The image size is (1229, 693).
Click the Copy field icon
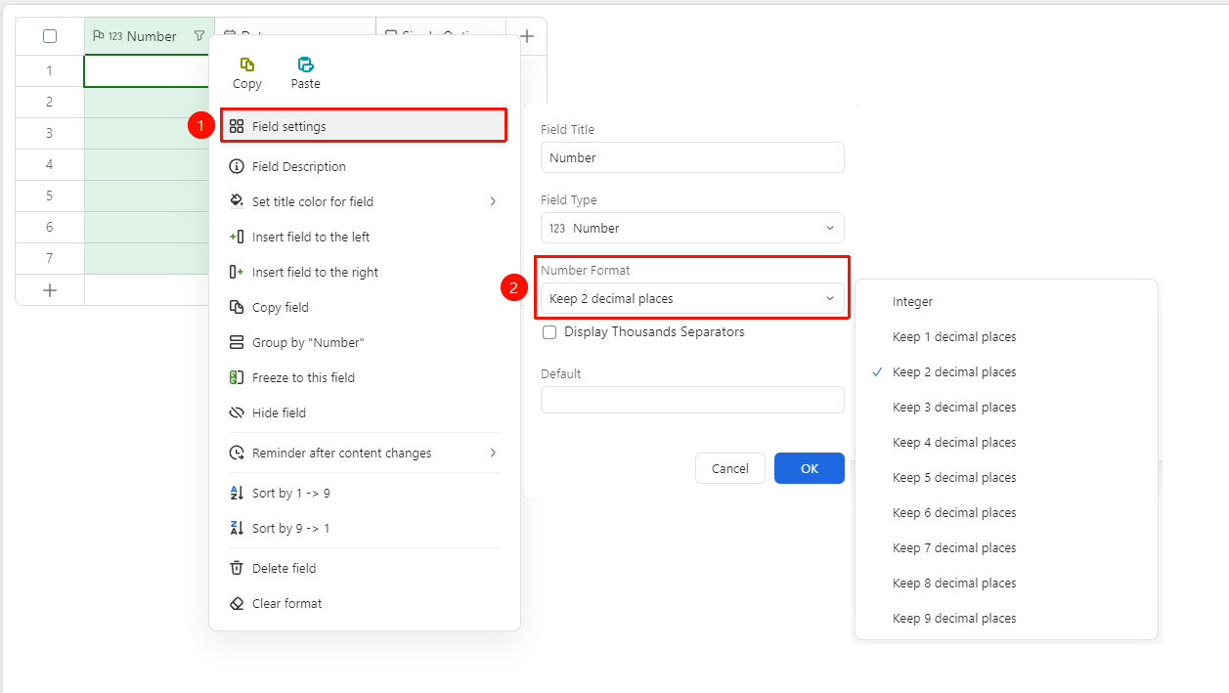pos(237,307)
